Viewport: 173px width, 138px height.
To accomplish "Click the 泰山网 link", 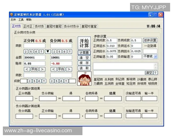I will [x=153, y=79].
